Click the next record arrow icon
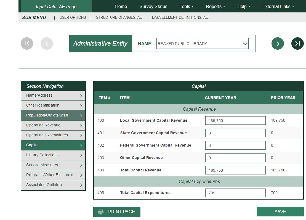 pos(278,43)
